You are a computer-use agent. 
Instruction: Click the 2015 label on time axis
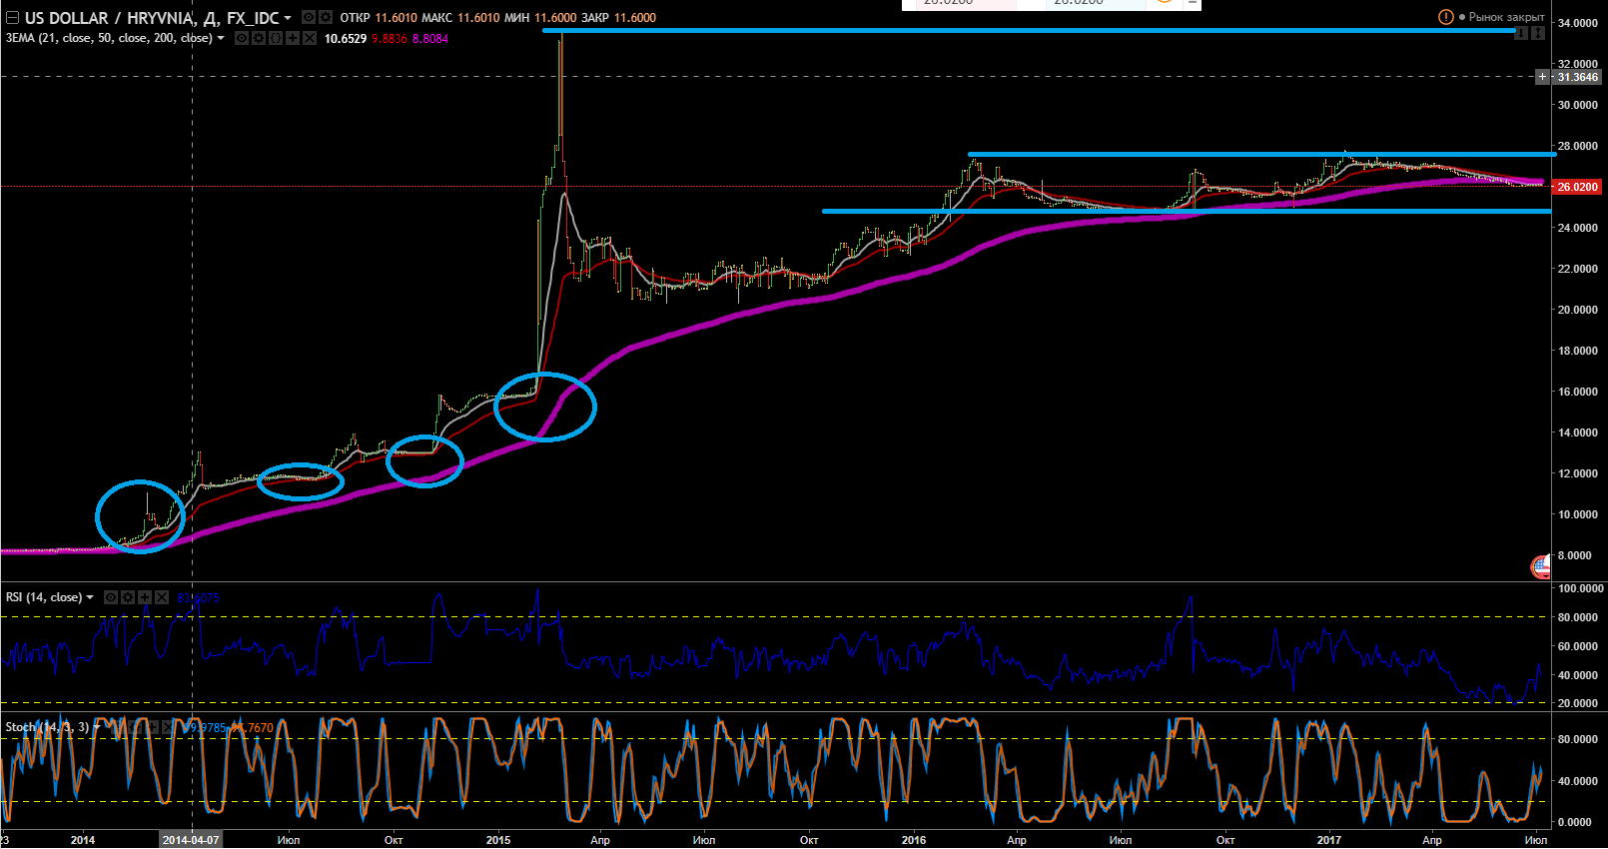[498, 840]
